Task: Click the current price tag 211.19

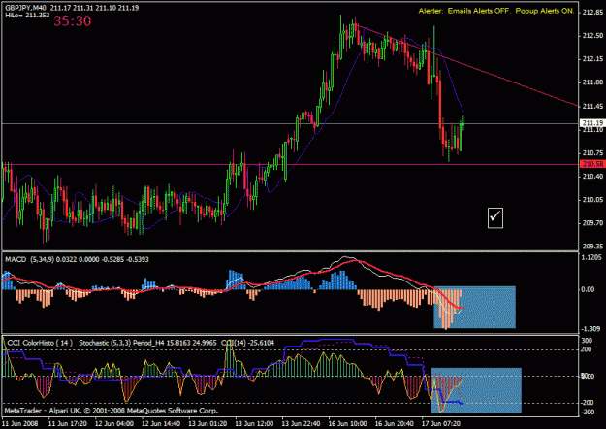Action: tap(592, 123)
